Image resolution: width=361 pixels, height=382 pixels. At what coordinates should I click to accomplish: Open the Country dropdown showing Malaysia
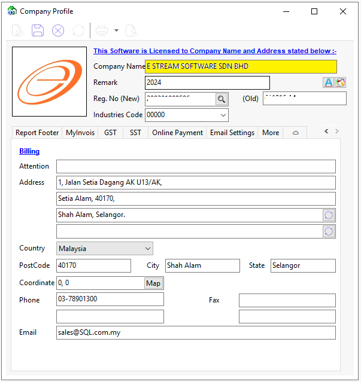(148, 249)
